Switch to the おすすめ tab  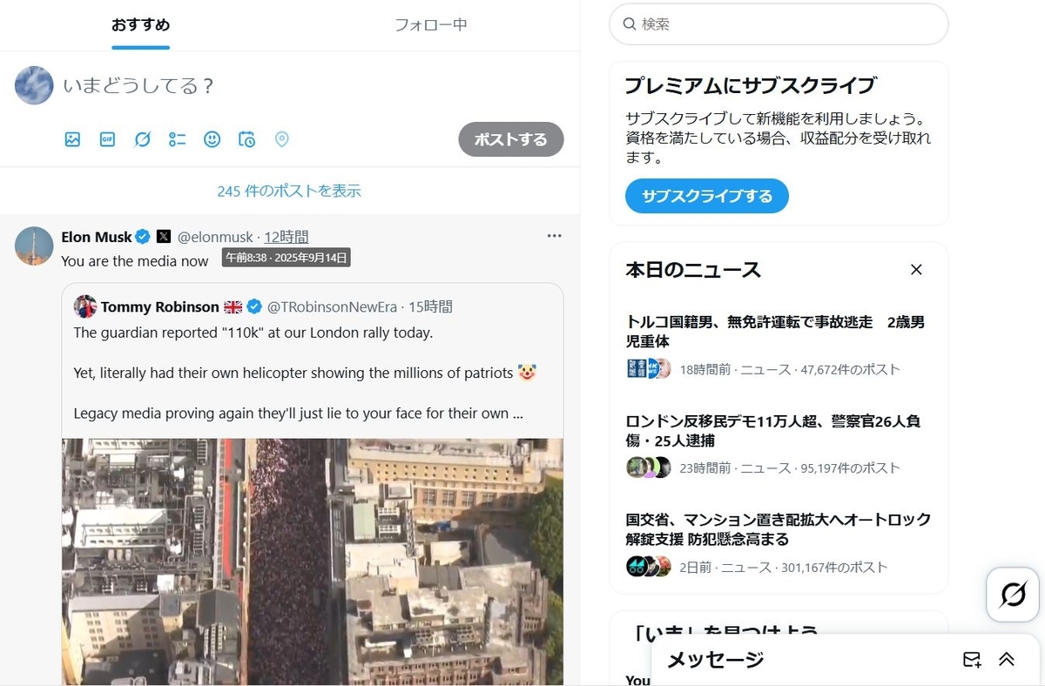[140, 24]
